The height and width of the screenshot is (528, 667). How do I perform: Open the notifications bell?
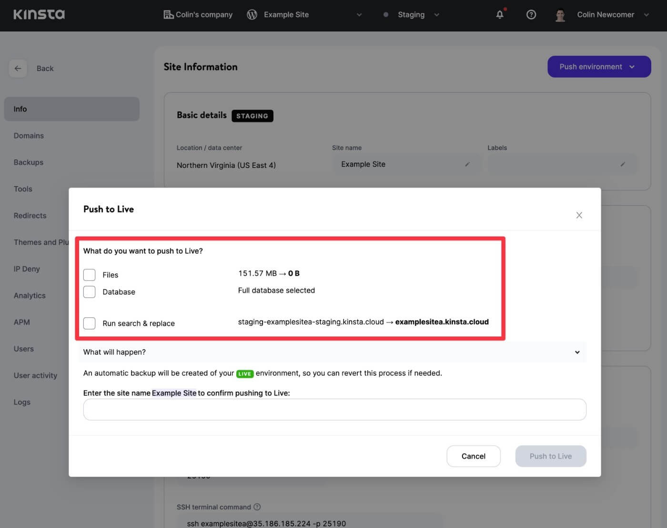click(x=500, y=14)
